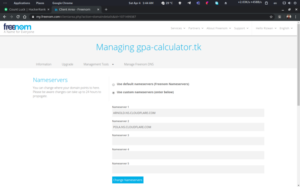Open the display tray icon
Viewport: 300px width, 187px height.
tap(284, 3)
